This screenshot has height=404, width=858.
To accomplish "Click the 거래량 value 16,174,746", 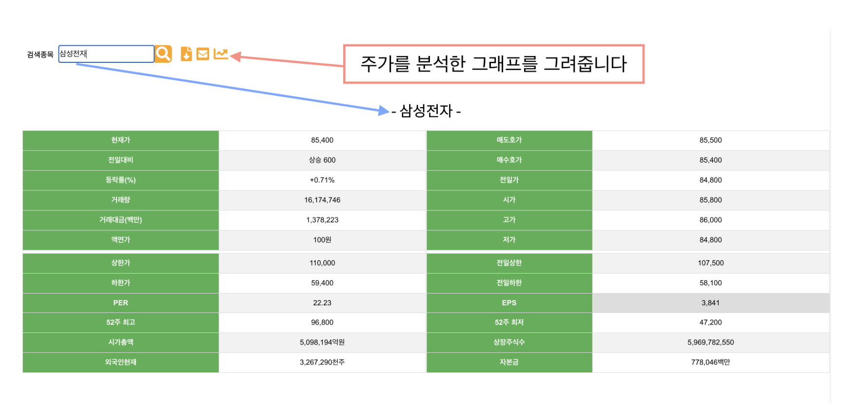I will point(322,200).
